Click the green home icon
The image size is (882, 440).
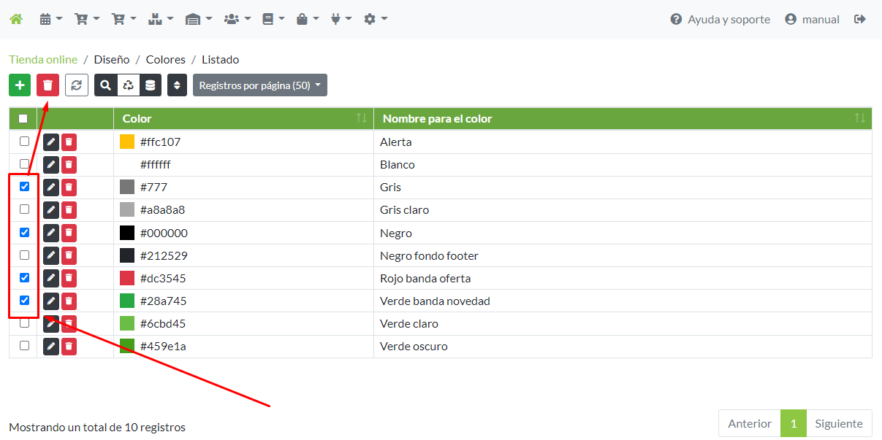16,20
